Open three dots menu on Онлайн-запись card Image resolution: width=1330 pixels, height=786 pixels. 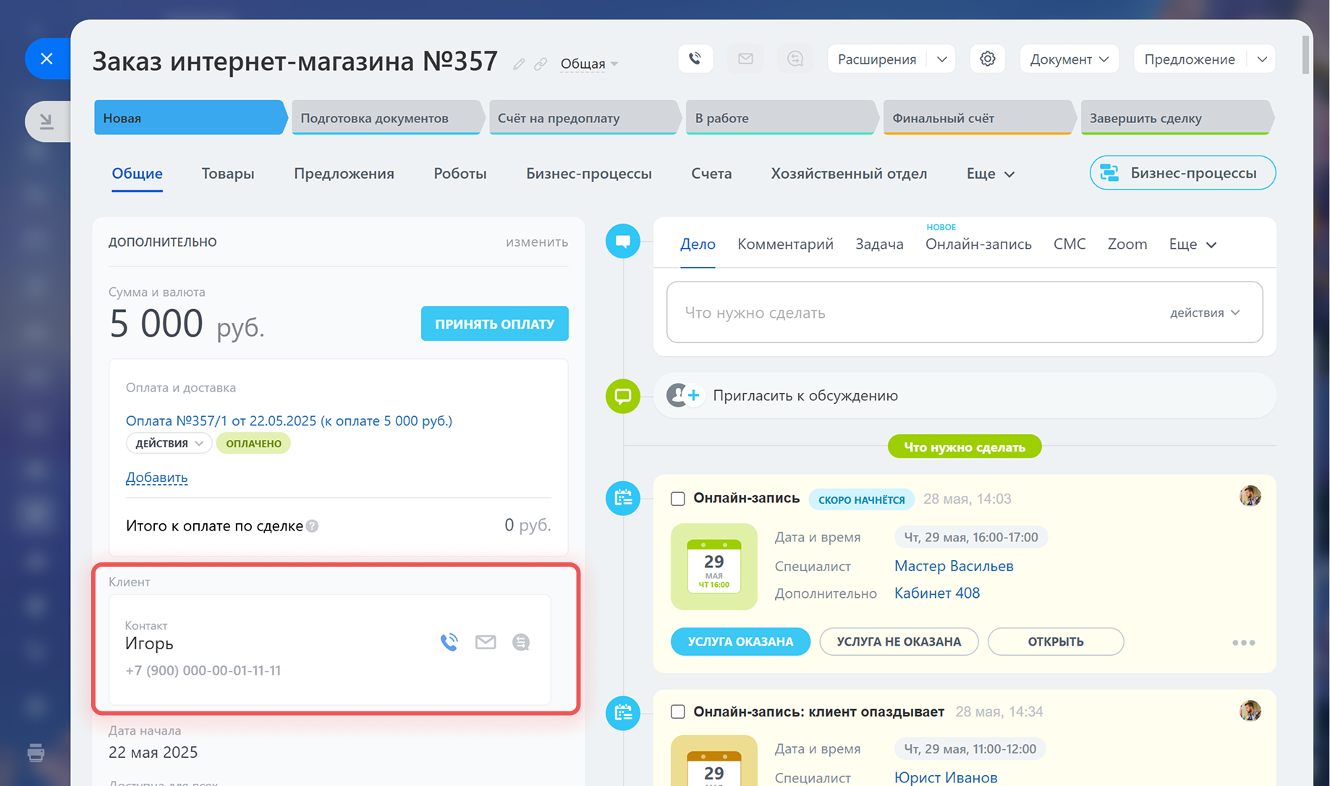tap(1243, 642)
